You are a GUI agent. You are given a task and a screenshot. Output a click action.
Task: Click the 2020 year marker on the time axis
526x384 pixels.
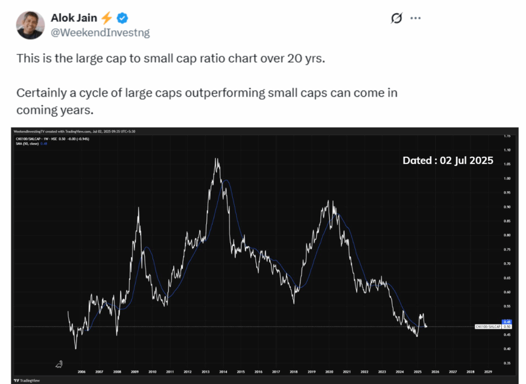click(x=329, y=372)
